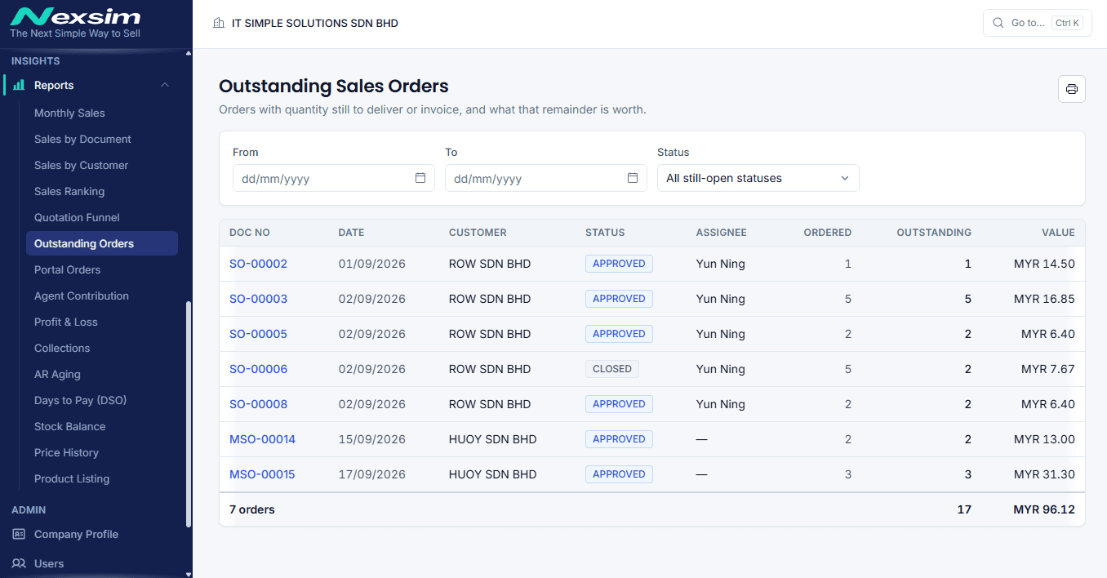The image size is (1107, 578).
Task: Click the VALUE column header
Action: pos(1058,233)
